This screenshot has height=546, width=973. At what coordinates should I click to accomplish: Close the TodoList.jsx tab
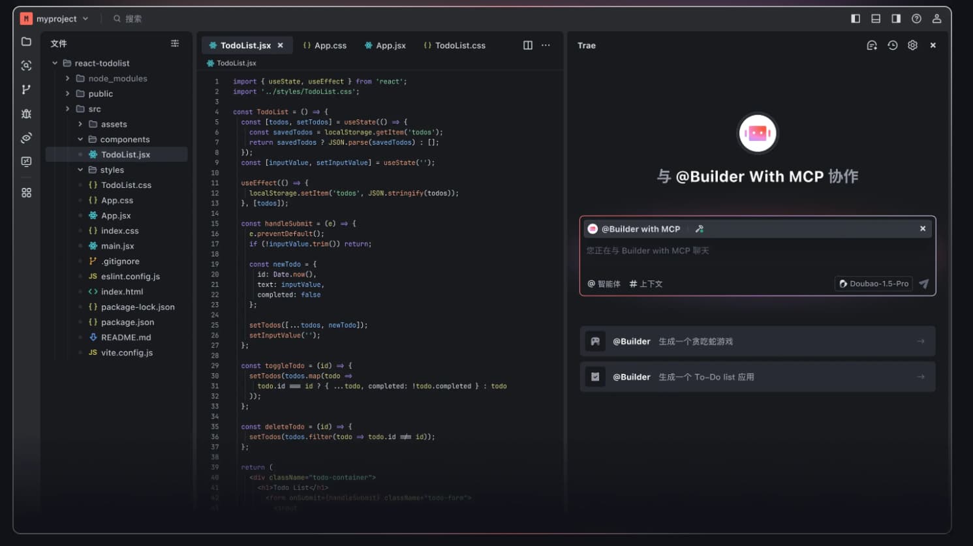pos(281,45)
